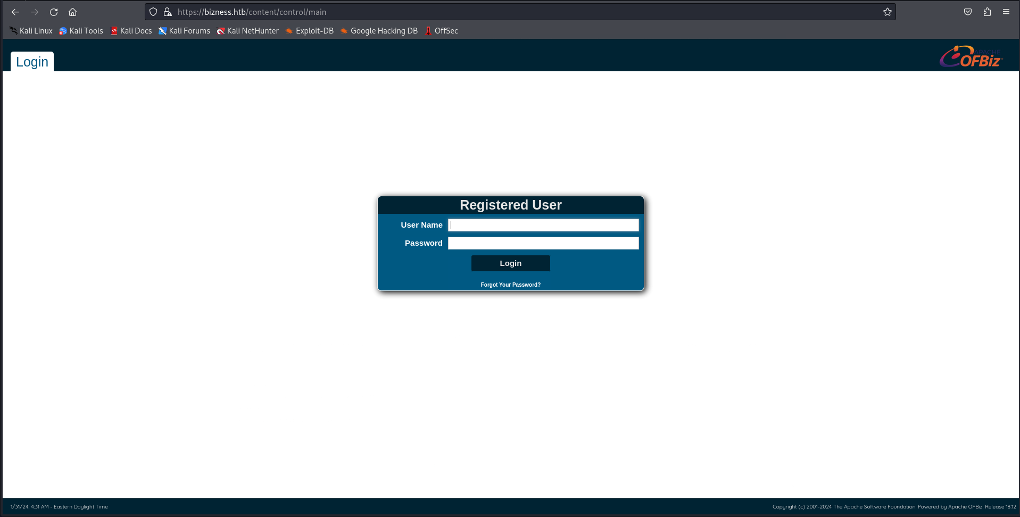Click the Login submit button
The image size is (1020, 517).
[511, 263]
